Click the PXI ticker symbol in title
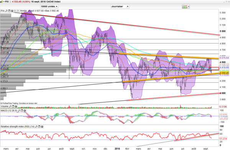Image resolution: width=230 pixels, height=150 pixels. tap(7, 2)
